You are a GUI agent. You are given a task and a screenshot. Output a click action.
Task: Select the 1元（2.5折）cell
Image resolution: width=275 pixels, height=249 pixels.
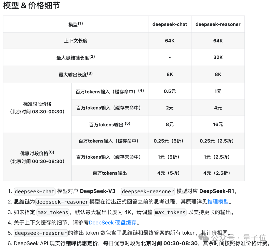(x=218, y=157)
